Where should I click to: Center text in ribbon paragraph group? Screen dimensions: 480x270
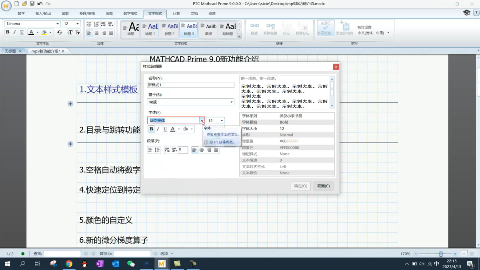point(97,33)
